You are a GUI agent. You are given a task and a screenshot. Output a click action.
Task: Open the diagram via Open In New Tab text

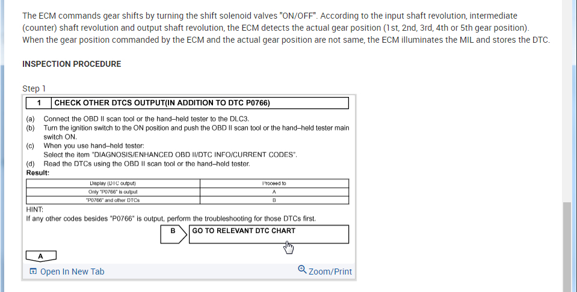pos(72,272)
